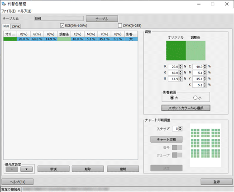
Task: Check the CMYK(0-255) checkbox
Action: tap(120, 26)
